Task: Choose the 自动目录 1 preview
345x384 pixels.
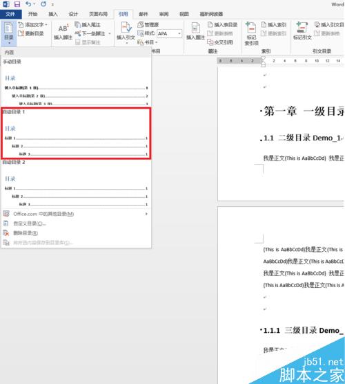Action: coord(76,134)
